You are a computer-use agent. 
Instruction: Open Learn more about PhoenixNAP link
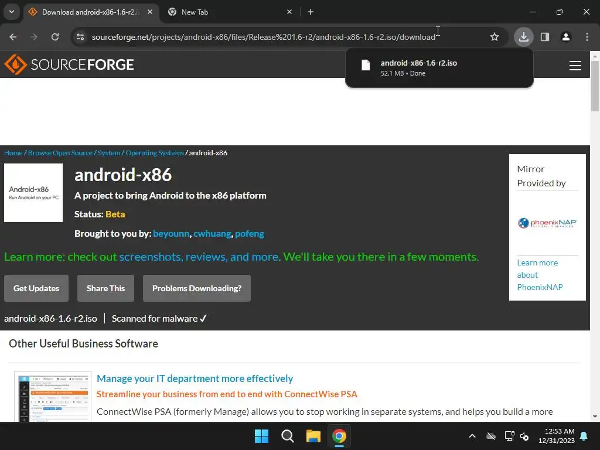point(540,275)
